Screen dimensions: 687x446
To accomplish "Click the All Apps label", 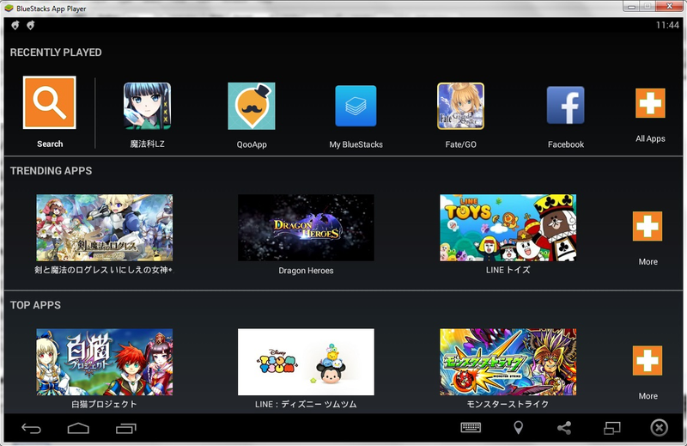I will 650,138.
